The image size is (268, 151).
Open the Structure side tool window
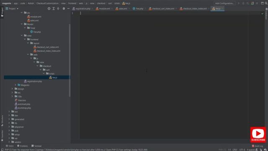point(2,121)
